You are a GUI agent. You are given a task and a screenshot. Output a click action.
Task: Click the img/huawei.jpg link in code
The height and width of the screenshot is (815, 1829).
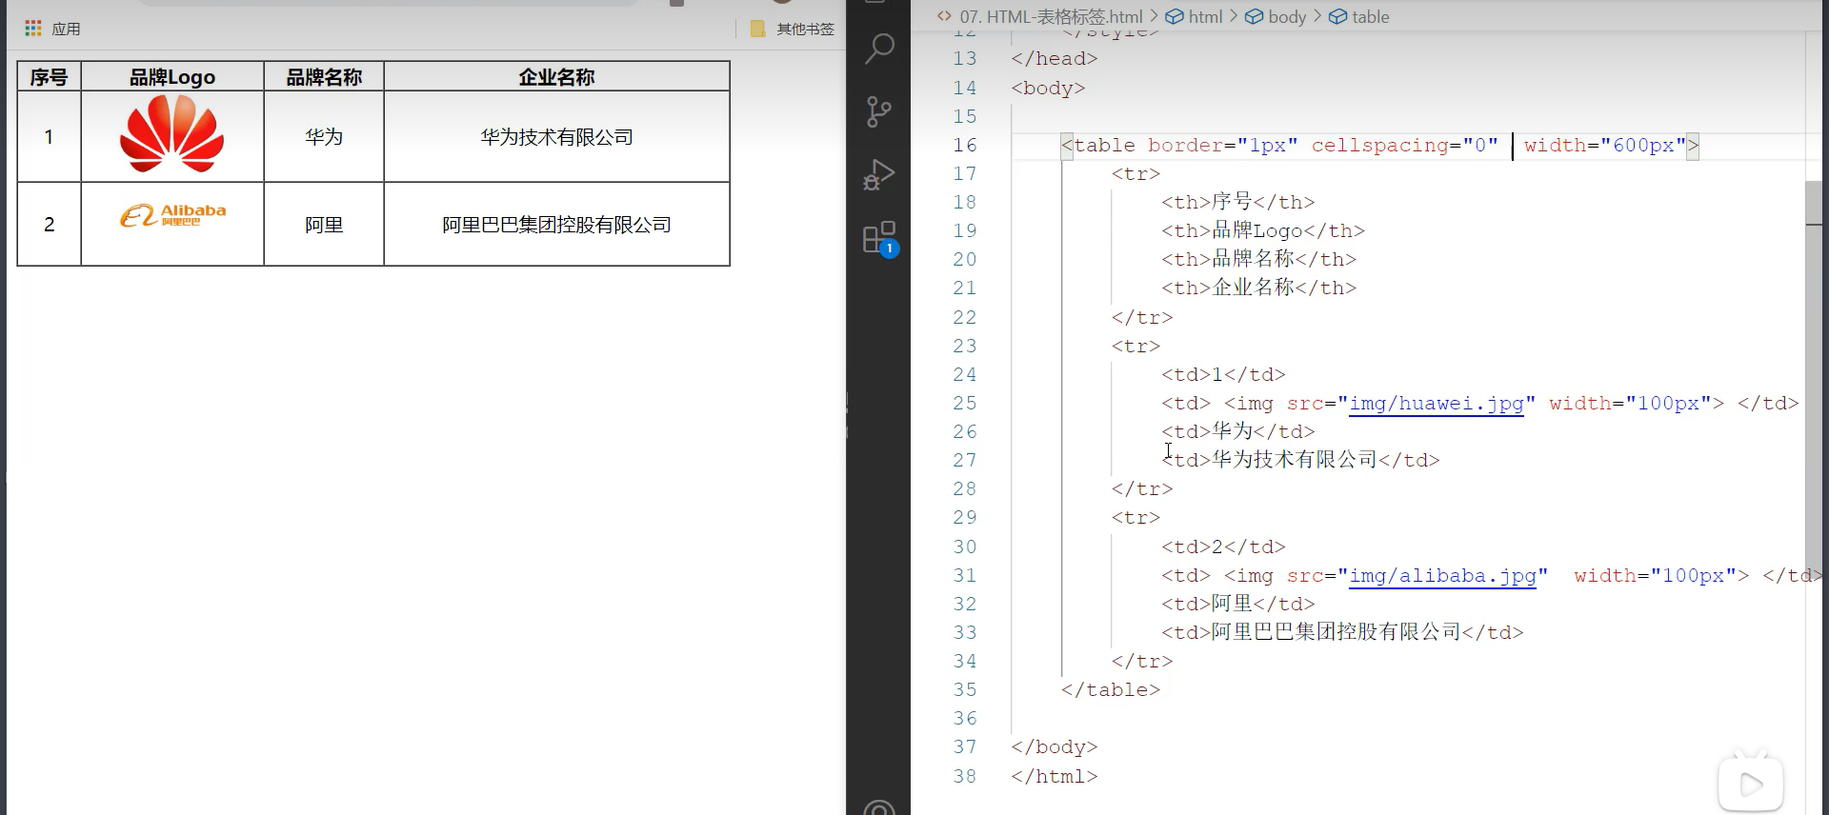[1436, 404]
